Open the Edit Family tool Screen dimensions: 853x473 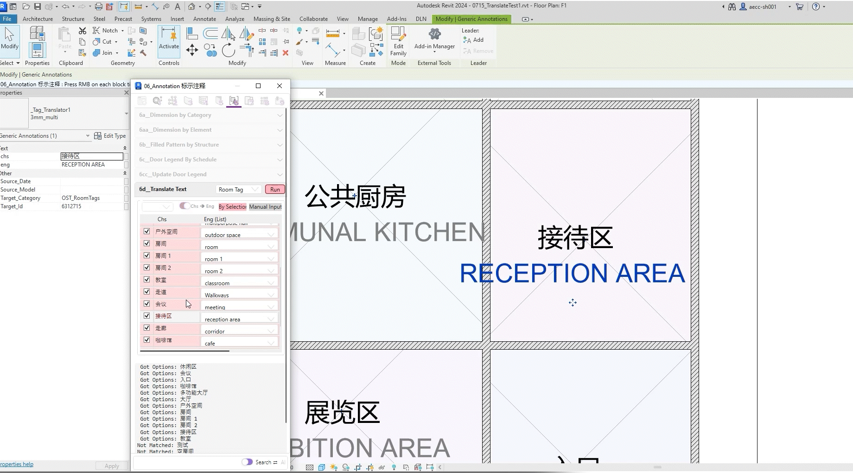click(x=398, y=41)
